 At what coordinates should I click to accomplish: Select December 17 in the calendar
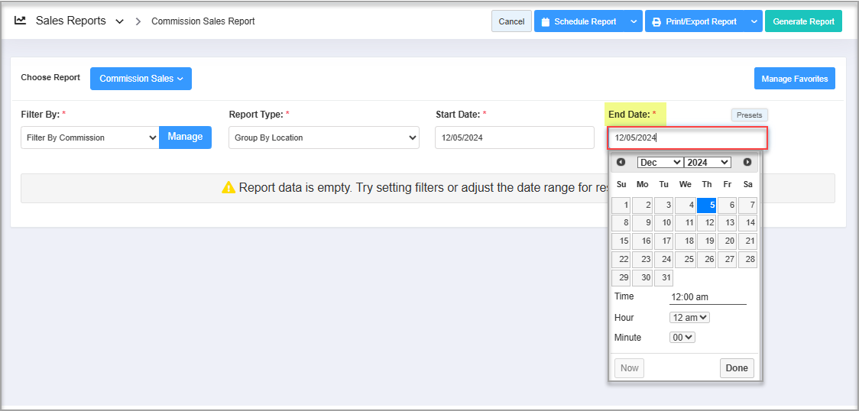tap(663, 241)
